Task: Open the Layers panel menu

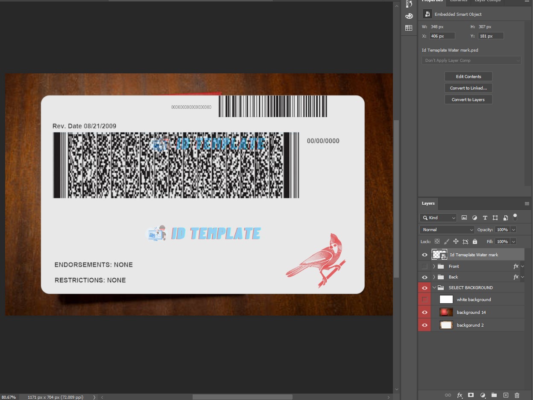Action: point(527,203)
